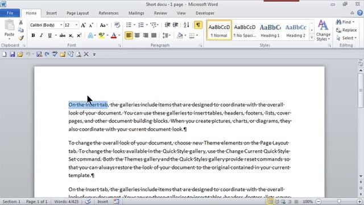
Task: Apply Strikethrough formatting
Action: [x=62, y=35]
